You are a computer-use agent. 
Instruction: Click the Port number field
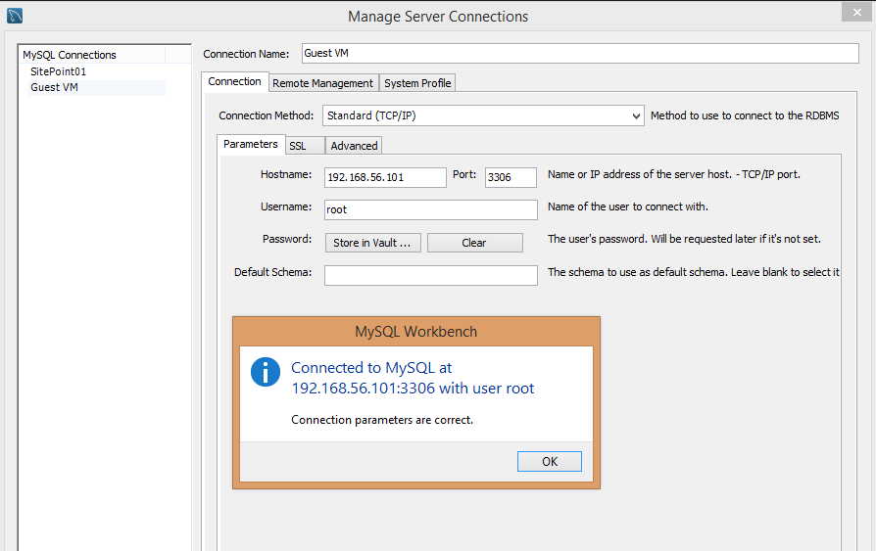point(511,177)
